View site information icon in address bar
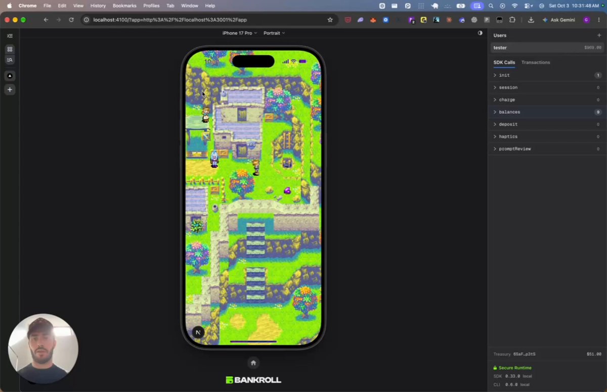This screenshot has width=607, height=392. click(86, 20)
